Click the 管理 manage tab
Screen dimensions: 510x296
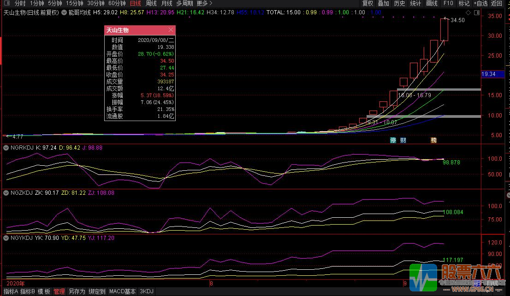click(59, 291)
